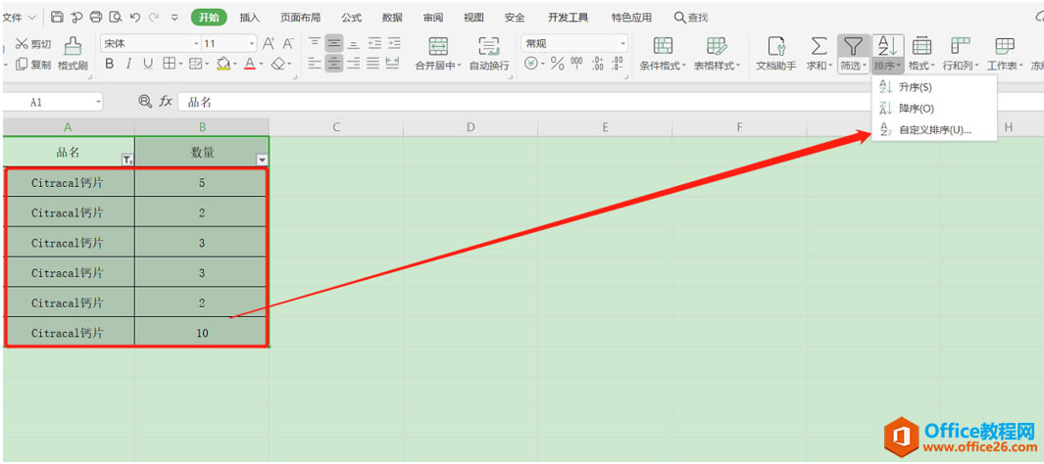This screenshot has width=1044, height=464.
Task: Choose 自定义排序(U)... custom sort
Action: pyautogui.click(x=934, y=129)
